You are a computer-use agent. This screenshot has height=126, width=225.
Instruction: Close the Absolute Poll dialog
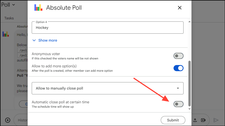[x=180, y=8]
